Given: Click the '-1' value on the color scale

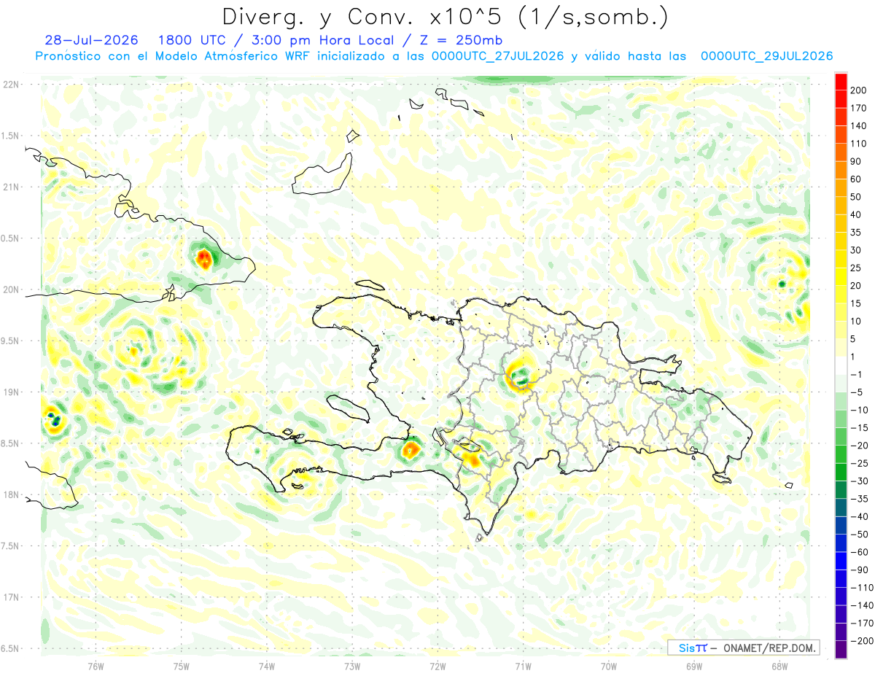Looking at the screenshot, I should click(857, 375).
